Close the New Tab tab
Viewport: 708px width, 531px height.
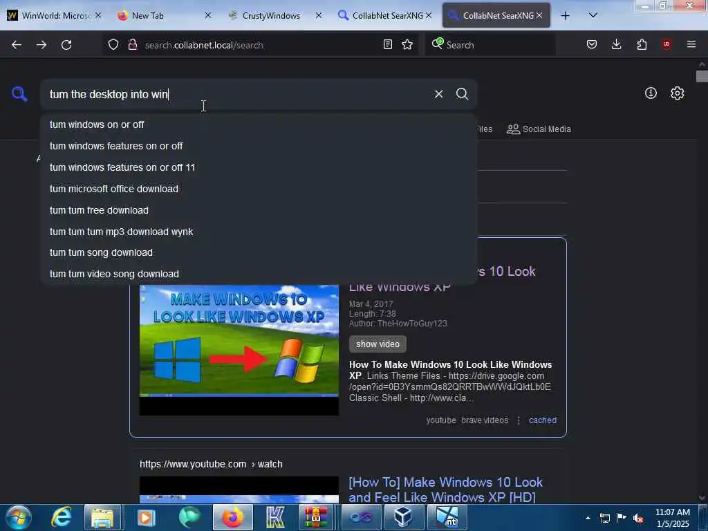208,15
